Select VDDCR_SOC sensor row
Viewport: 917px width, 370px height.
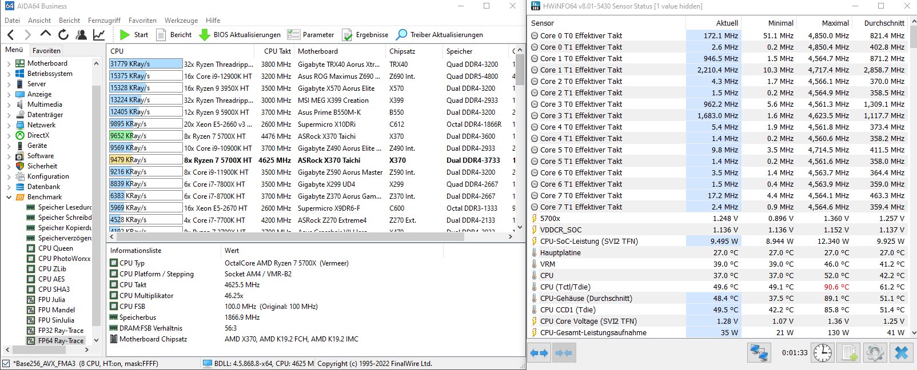click(x=717, y=230)
